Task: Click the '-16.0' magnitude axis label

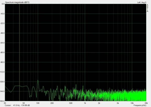Action: (x=2, y=14)
